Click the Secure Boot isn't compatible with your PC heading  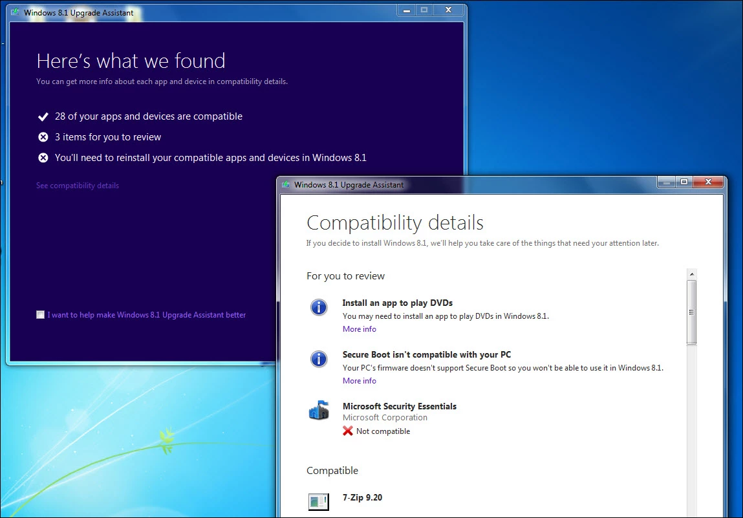(x=427, y=354)
